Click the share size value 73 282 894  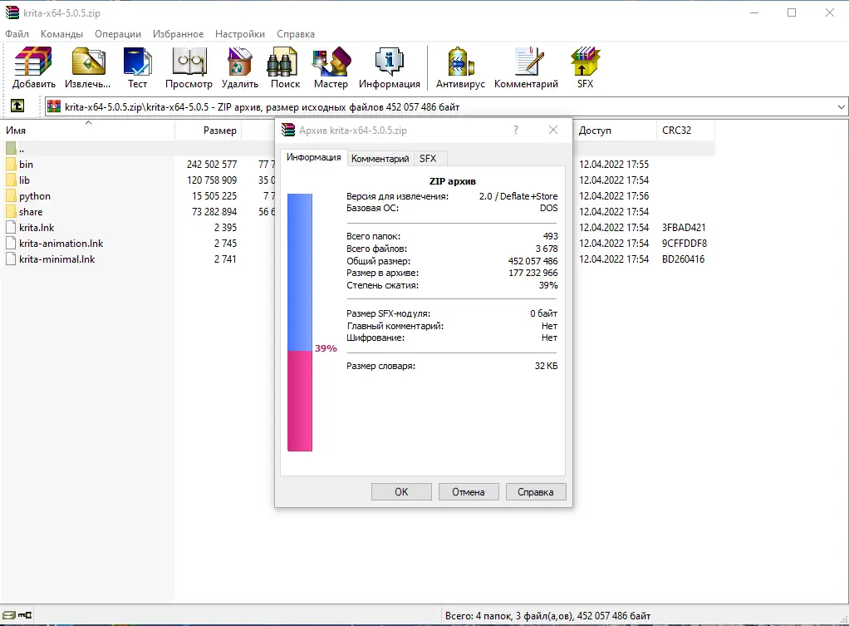click(214, 211)
